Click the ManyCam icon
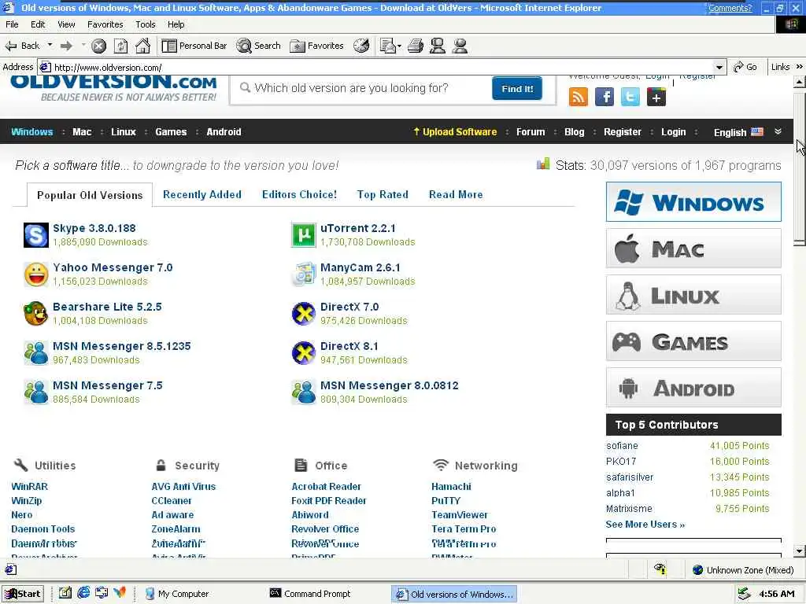806x604 pixels. 303,274
